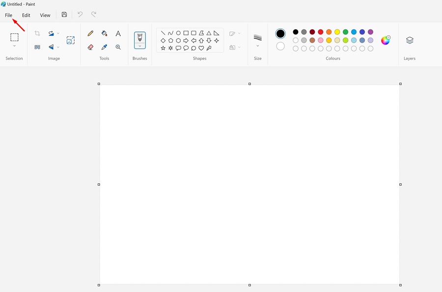
Task: Click the Save button
Action: (x=64, y=15)
